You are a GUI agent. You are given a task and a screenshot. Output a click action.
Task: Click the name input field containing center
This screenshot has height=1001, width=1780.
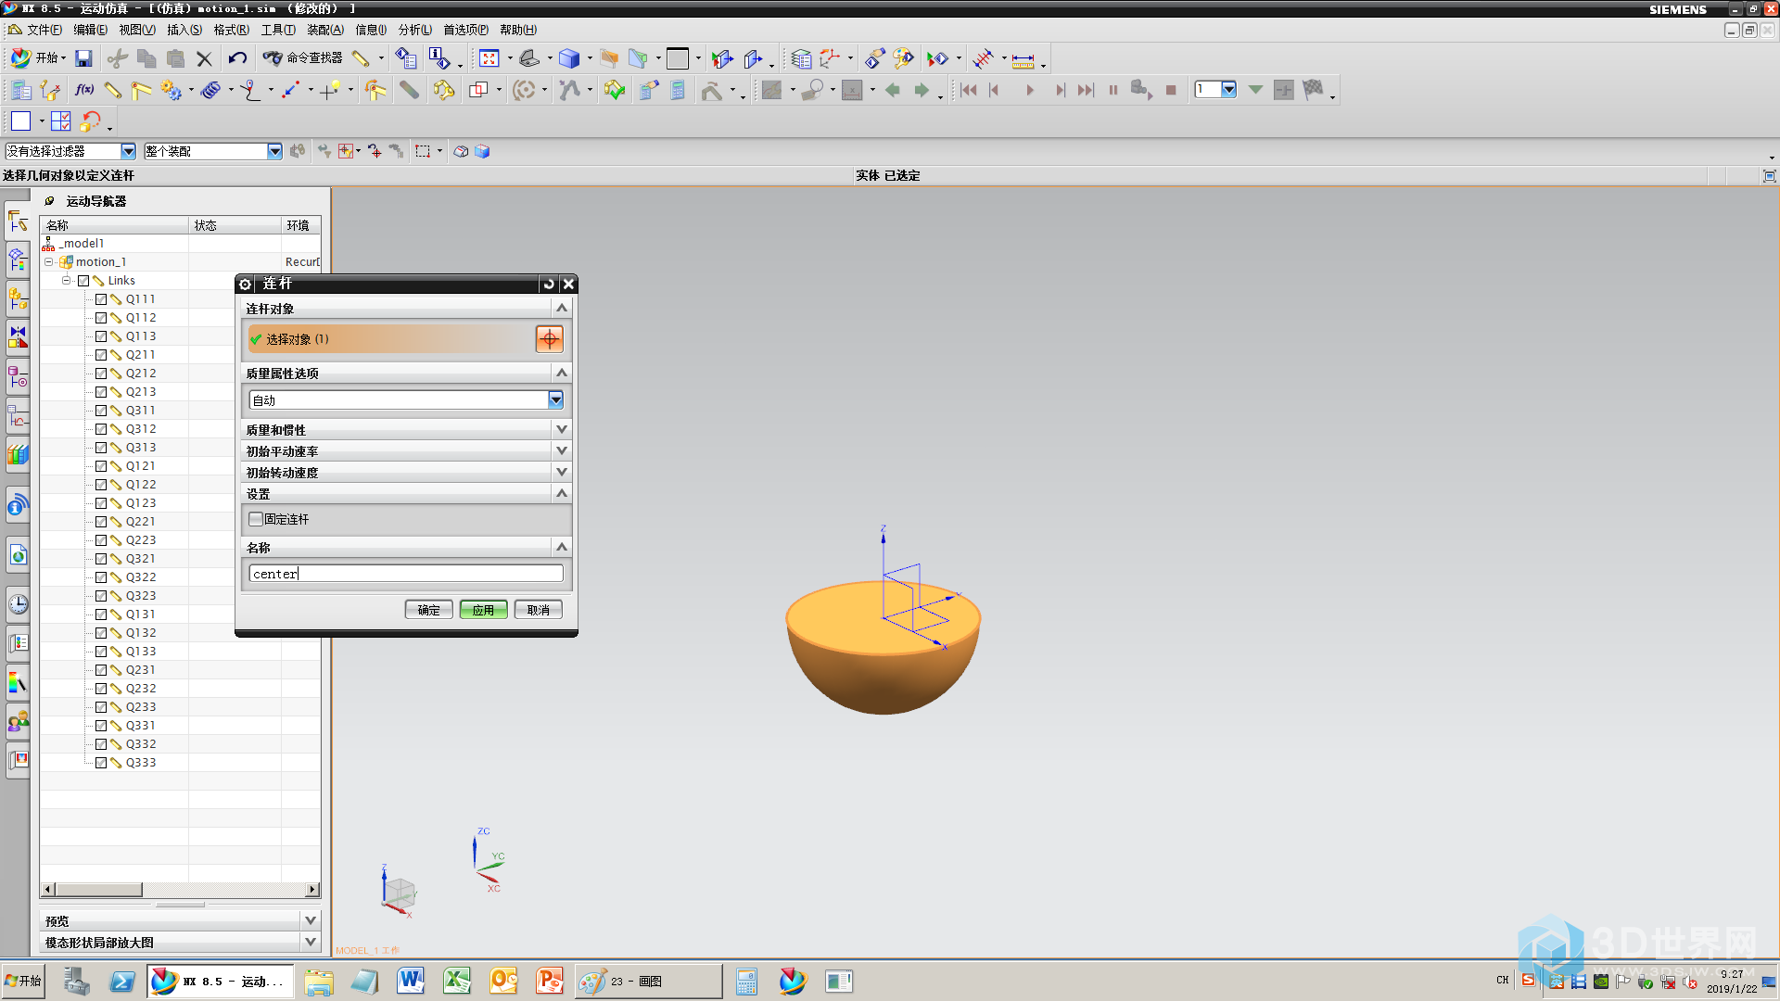coord(406,574)
